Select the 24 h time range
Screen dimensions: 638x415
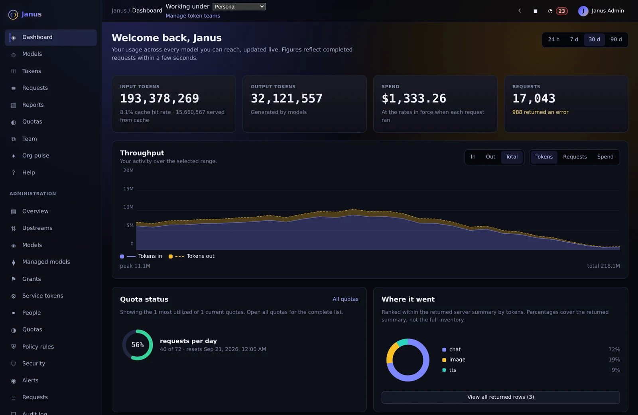point(553,39)
